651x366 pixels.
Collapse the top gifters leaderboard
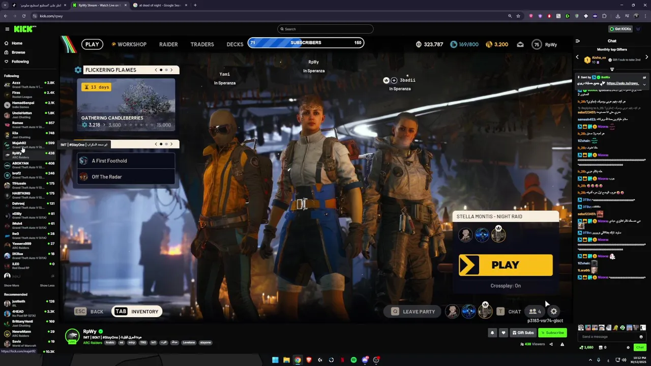click(612, 69)
